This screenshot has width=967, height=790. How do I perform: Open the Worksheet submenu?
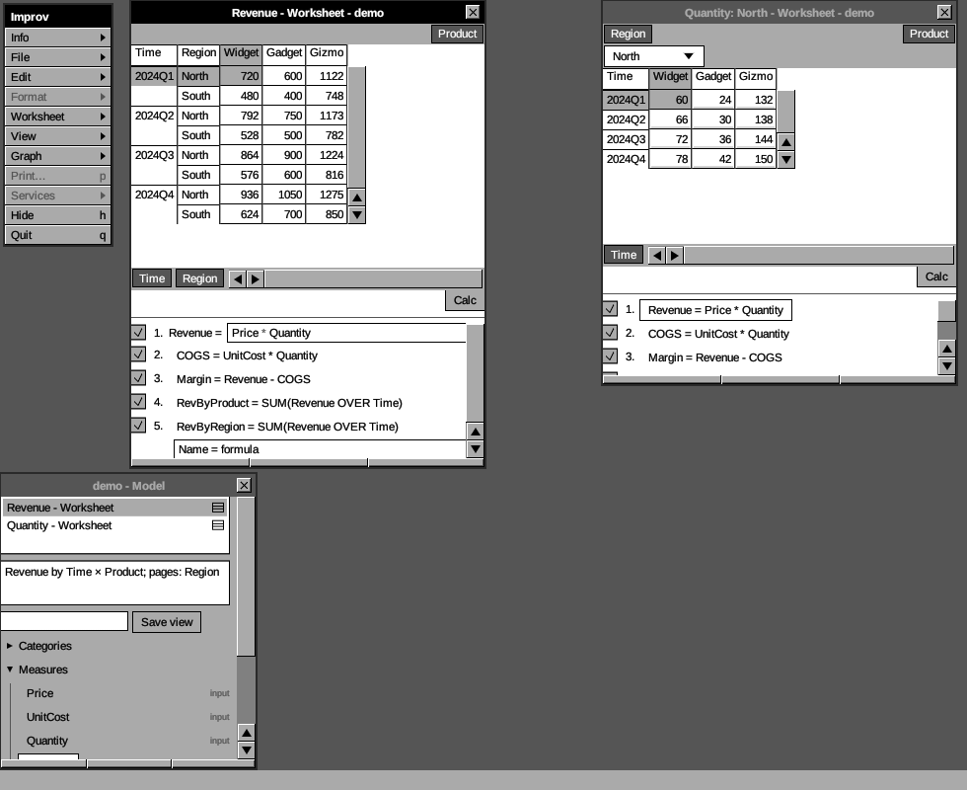tap(58, 117)
